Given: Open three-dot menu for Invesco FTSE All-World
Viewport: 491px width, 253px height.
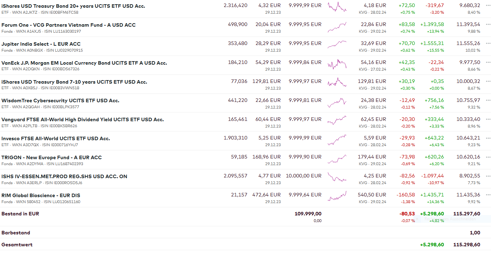Looking at the screenshot, I should [487, 138].
